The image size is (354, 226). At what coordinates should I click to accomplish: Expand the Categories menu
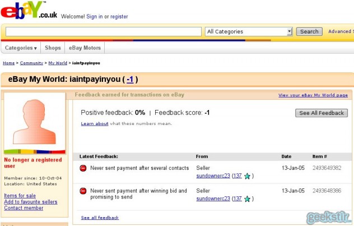point(21,48)
